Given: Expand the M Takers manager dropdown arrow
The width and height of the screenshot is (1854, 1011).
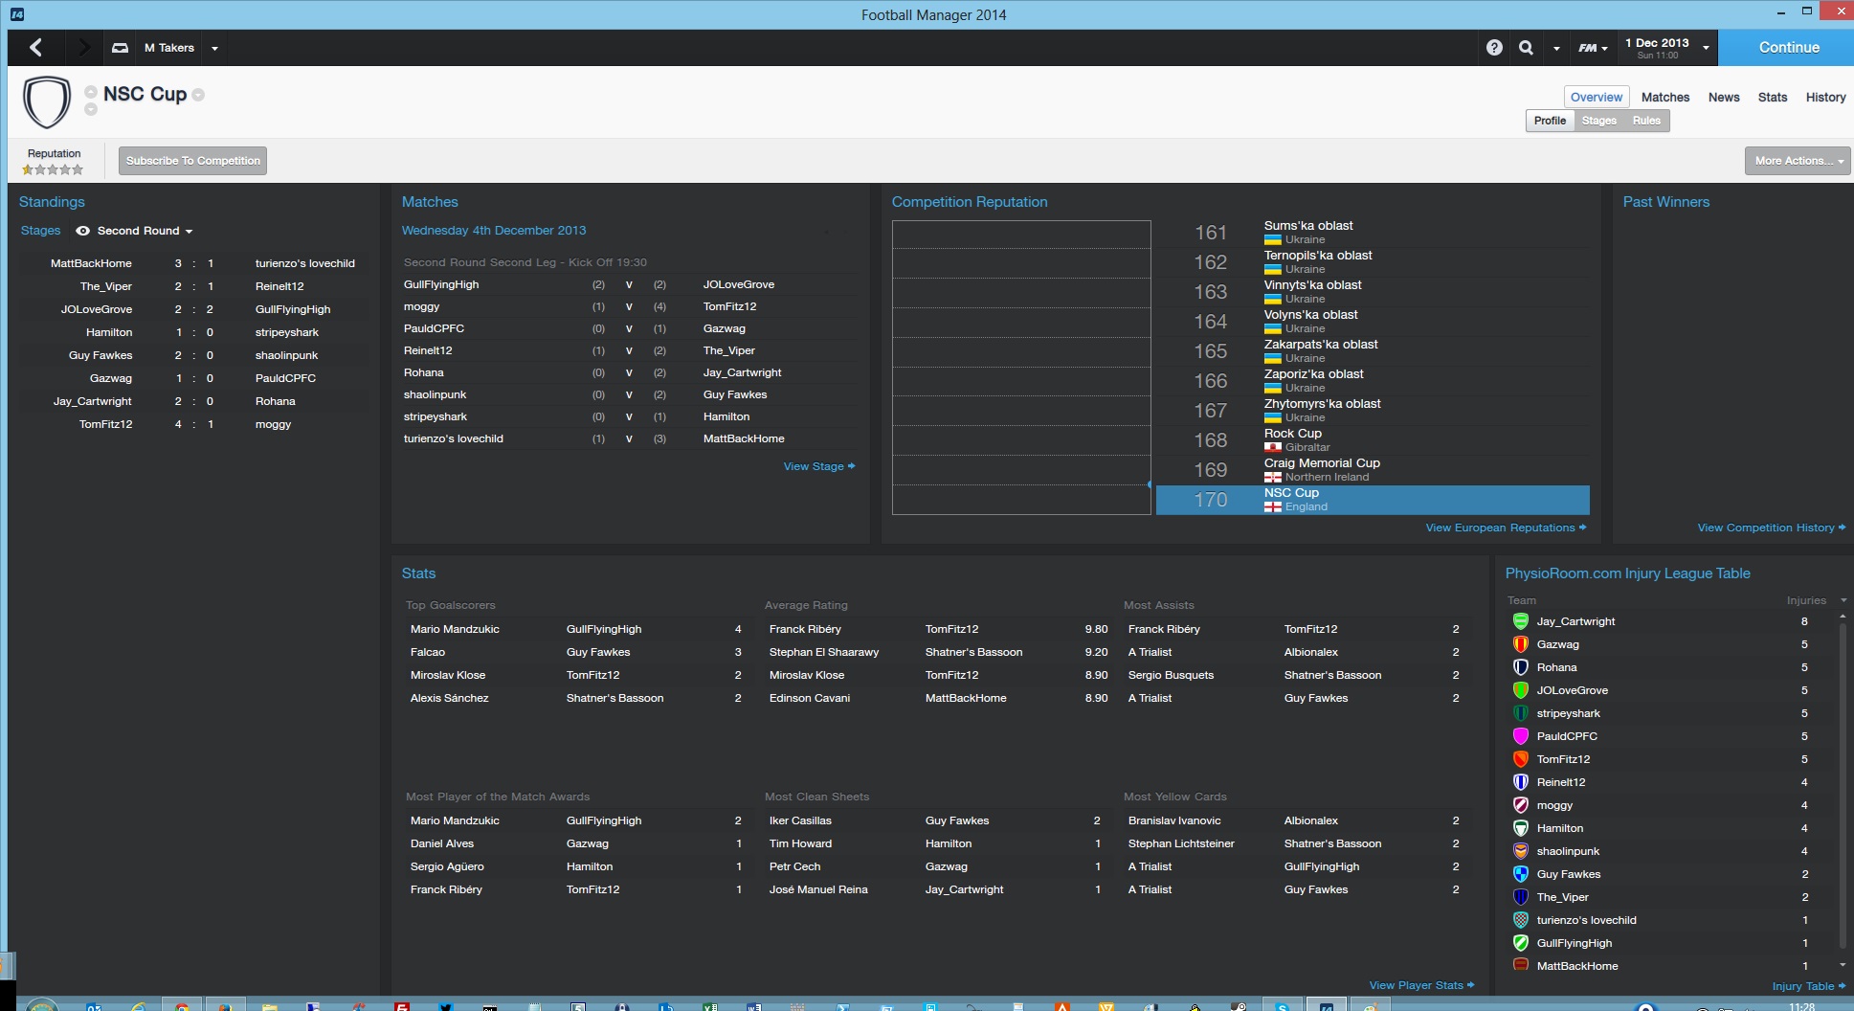Looking at the screenshot, I should tap(214, 48).
